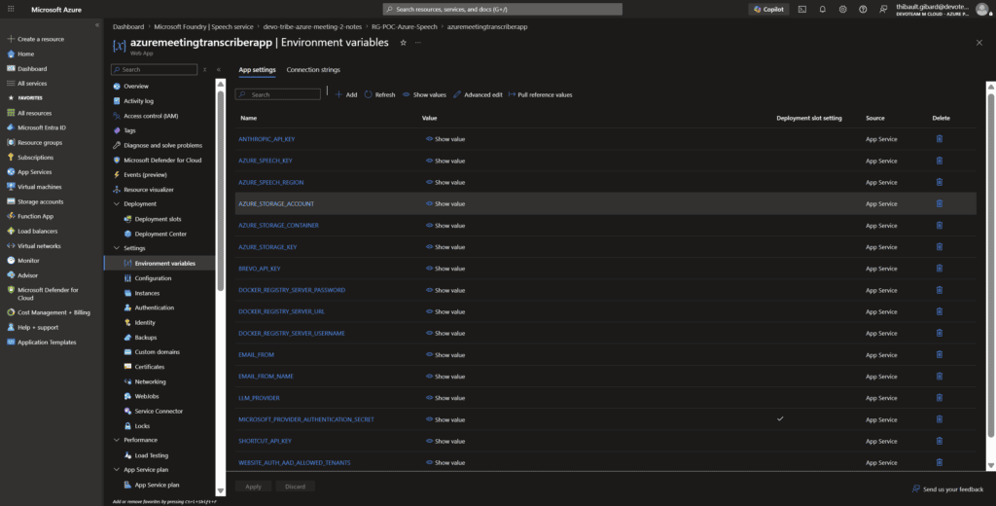Delete the BREVO_API_KEY setting
The height and width of the screenshot is (506, 996).
tap(940, 269)
